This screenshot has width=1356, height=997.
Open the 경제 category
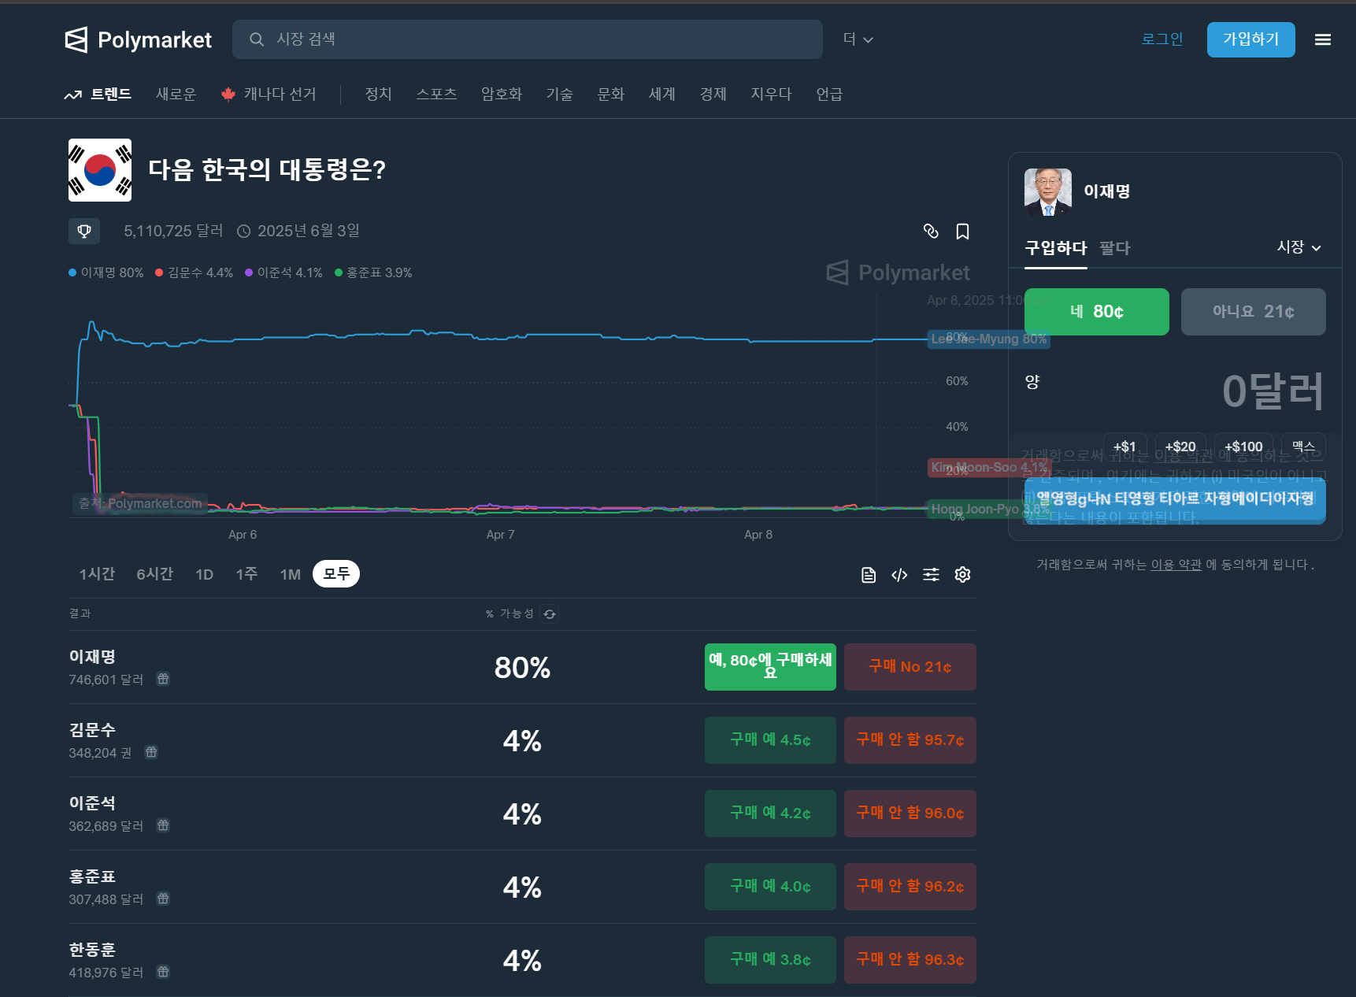tap(713, 95)
